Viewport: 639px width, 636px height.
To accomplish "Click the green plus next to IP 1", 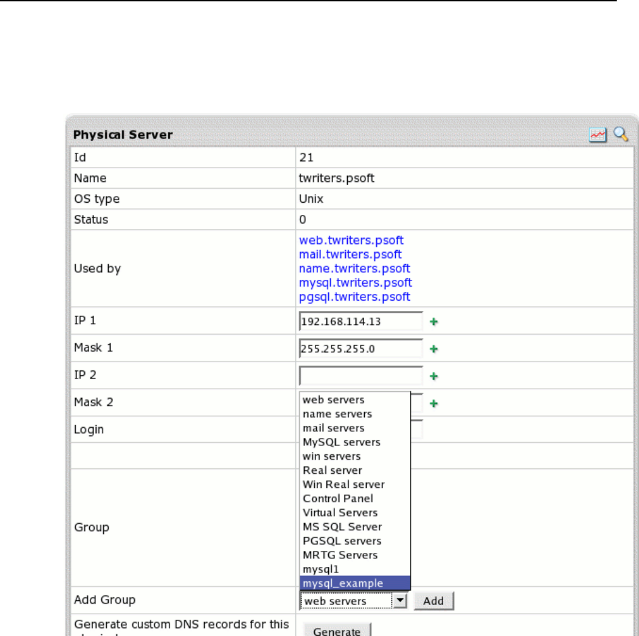I will 434,322.
